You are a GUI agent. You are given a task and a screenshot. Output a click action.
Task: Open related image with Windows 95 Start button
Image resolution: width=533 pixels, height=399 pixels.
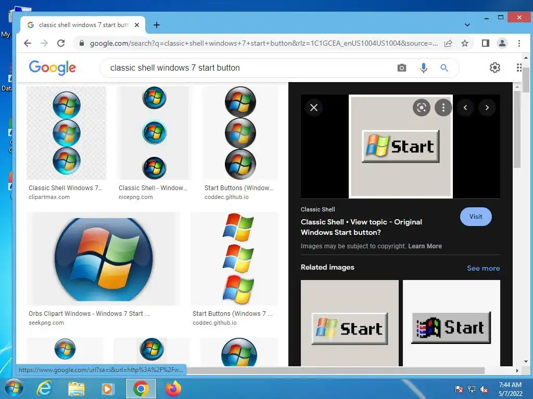(451, 323)
